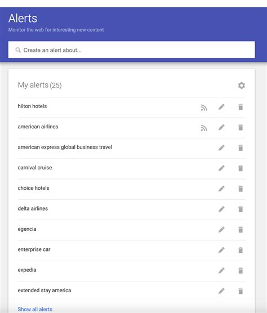The image size is (267, 313).
Task: Select the enterprise car alert text
Action: [34, 250]
